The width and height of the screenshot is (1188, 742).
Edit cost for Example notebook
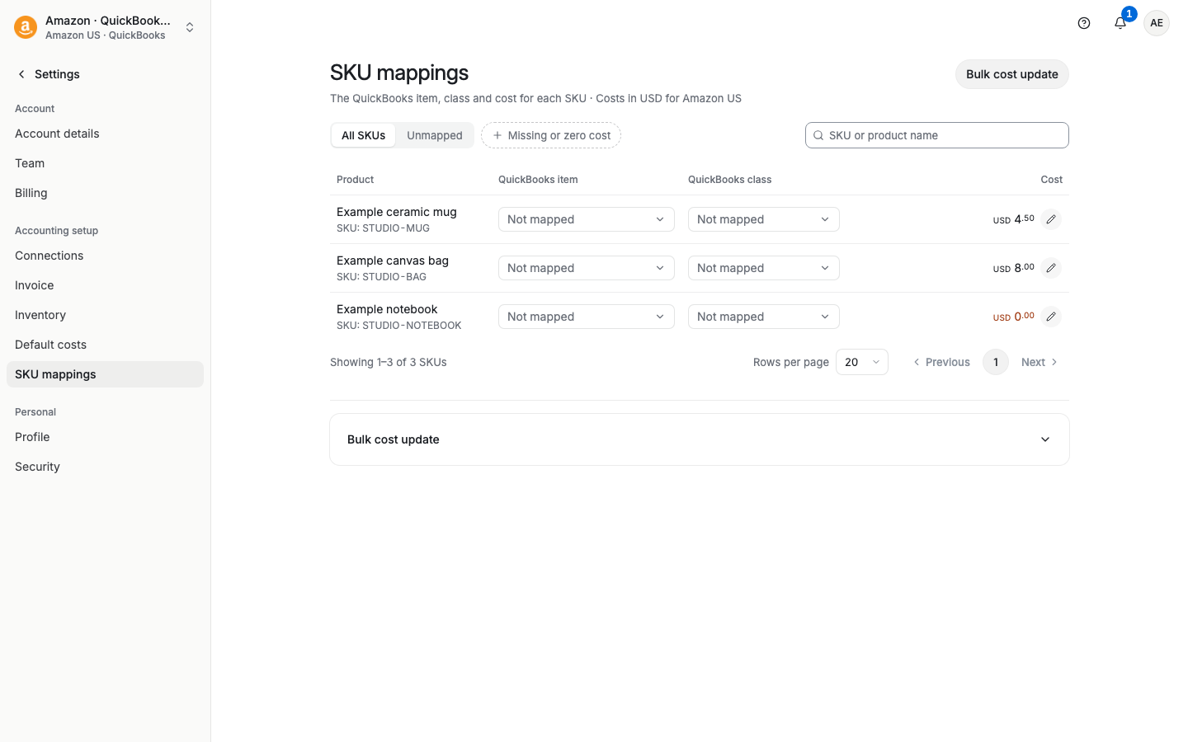point(1051,317)
